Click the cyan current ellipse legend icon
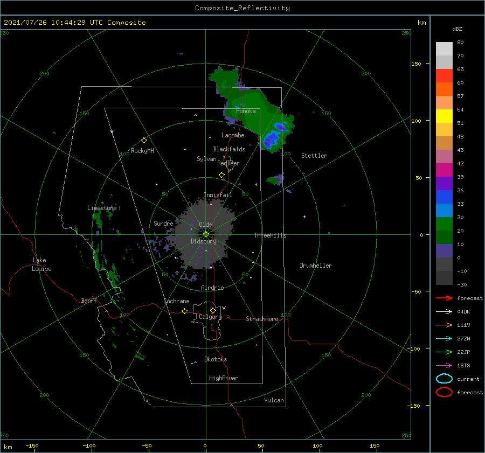 444,379
